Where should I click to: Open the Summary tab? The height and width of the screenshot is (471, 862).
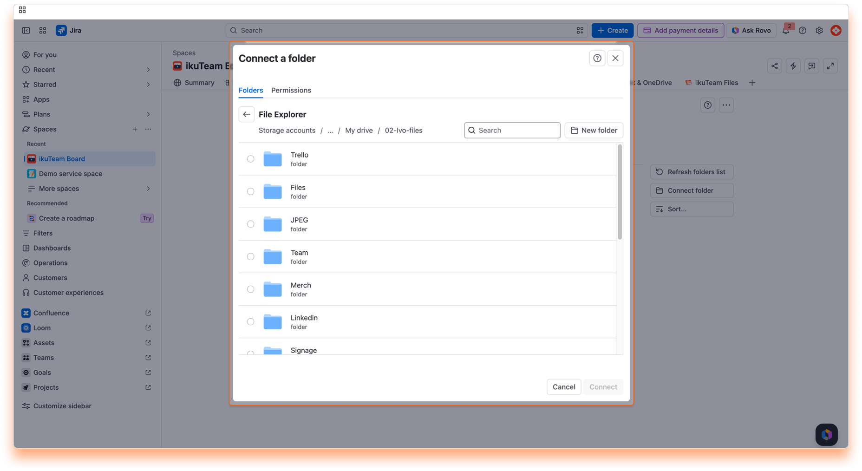(x=194, y=83)
